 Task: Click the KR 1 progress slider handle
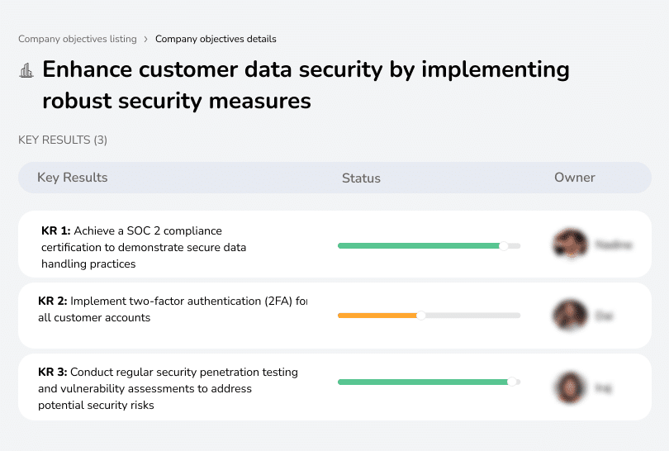point(504,245)
